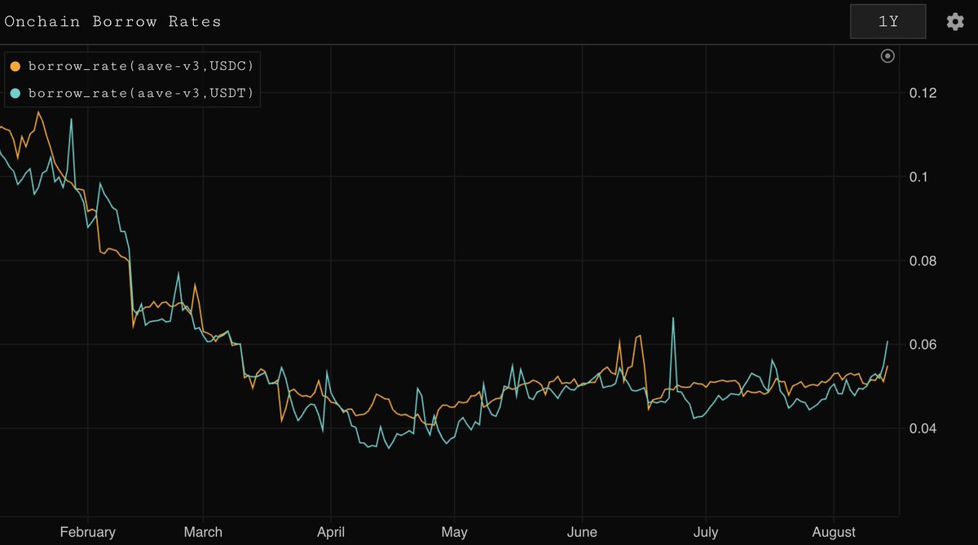Image resolution: width=978 pixels, height=545 pixels.
Task: Click the 0.06 y-axis value
Action: point(923,345)
